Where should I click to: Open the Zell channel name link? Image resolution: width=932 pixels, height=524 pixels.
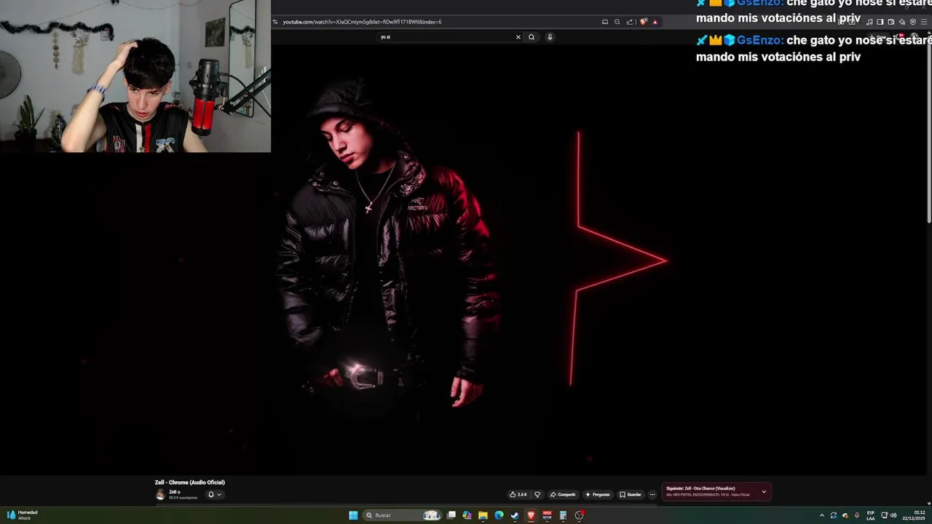[x=174, y=492]
